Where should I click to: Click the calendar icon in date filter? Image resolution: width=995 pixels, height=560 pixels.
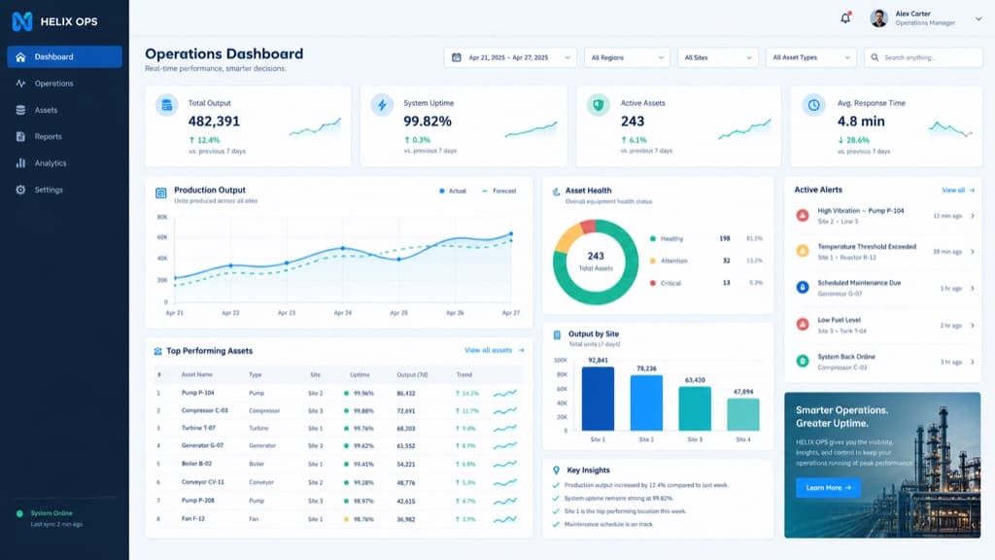[x=457, y=57]
